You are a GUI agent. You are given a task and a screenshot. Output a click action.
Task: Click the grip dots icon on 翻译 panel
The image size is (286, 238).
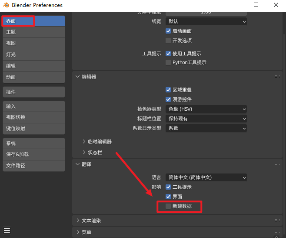(277, 164)
